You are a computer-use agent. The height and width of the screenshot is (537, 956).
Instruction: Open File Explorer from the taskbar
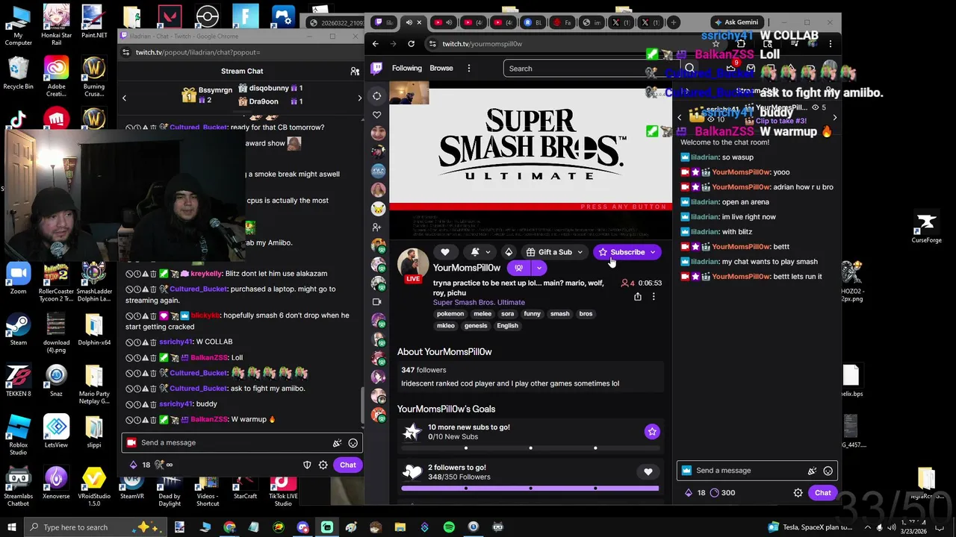(400, 527)
